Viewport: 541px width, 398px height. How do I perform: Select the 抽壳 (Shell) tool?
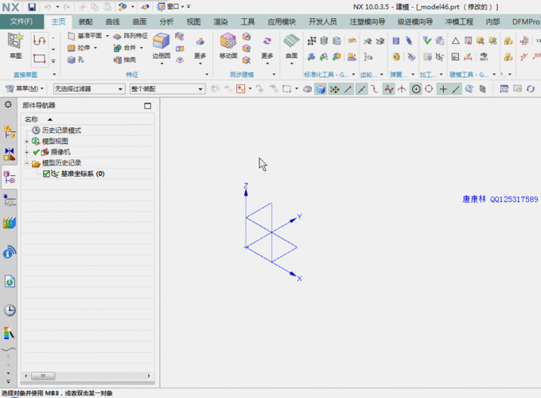(124, 59)
